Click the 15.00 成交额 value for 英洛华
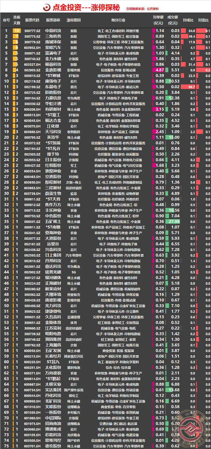The width and height of the screenshot is (211, 449). (174, 137)
